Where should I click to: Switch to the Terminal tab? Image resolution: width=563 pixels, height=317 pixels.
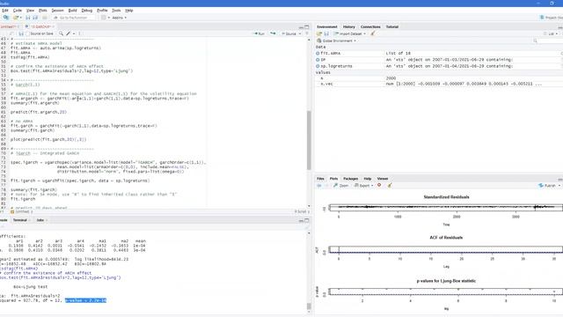(20, 220)
